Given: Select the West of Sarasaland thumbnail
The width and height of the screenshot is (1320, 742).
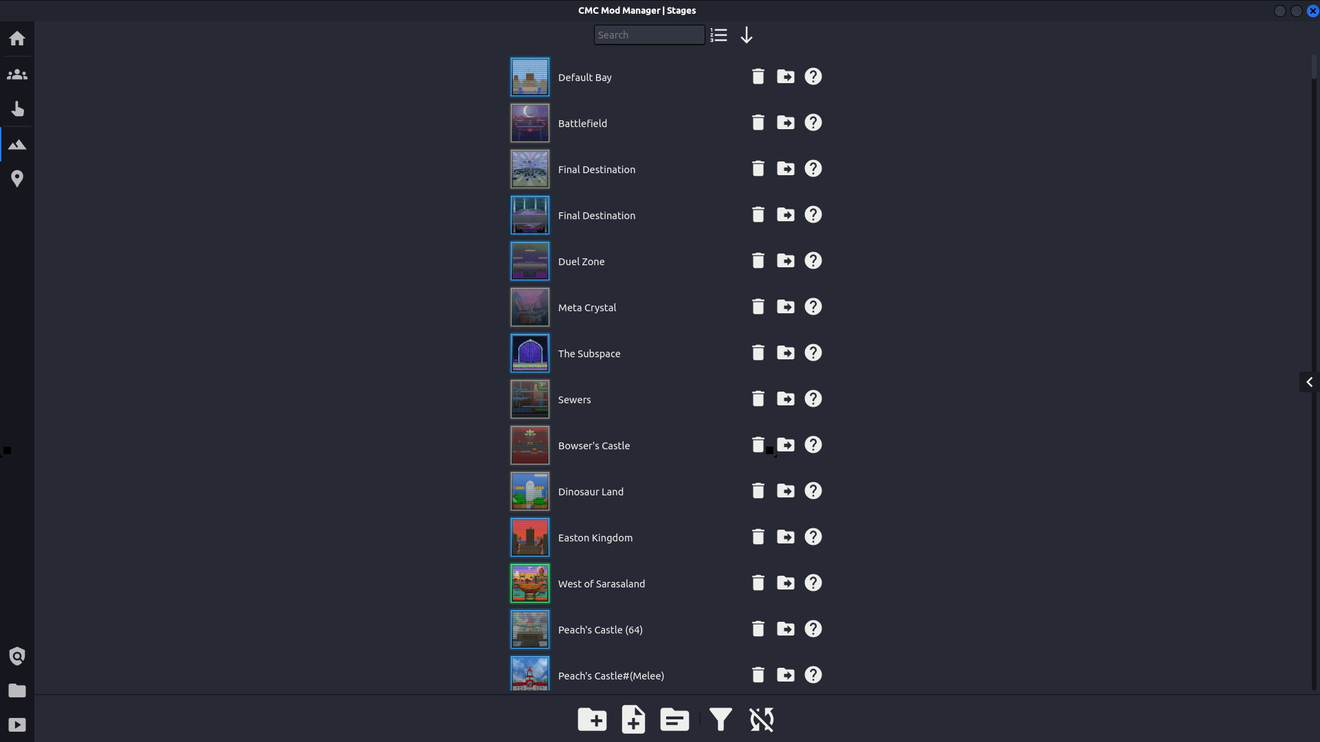Looking at the screenshot, I should pyautogui.click(x=529, y=583).
